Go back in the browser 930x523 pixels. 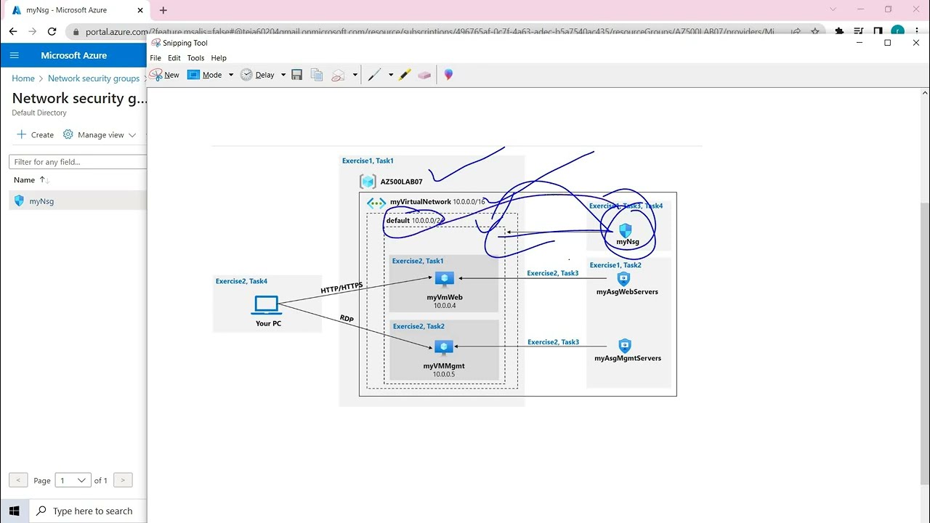click(x=13, y=31)
